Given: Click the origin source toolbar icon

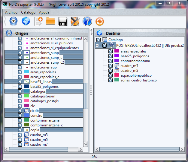Looking at the screenshot, I should (14, 21).
